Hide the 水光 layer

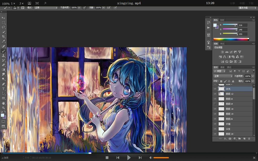[215, 89]
